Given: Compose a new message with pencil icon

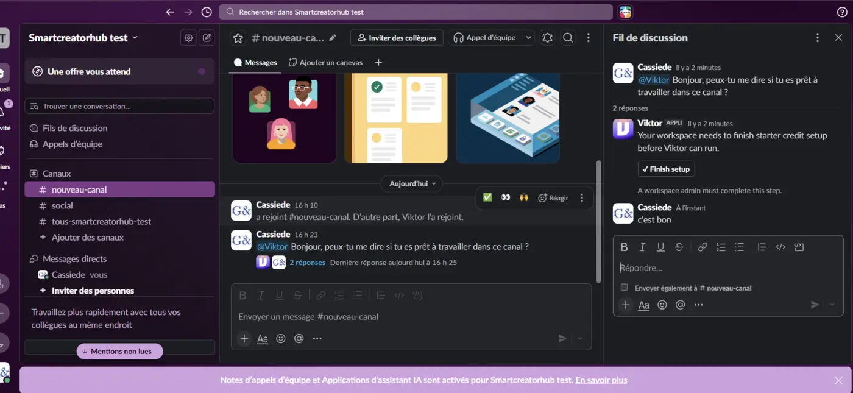Looking at the screenshot, I should click(x=207, y=38).
